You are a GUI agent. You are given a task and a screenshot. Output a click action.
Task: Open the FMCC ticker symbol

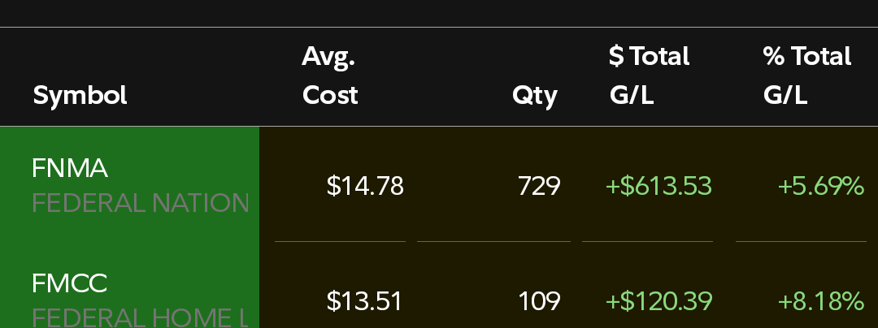coord(69,284)
